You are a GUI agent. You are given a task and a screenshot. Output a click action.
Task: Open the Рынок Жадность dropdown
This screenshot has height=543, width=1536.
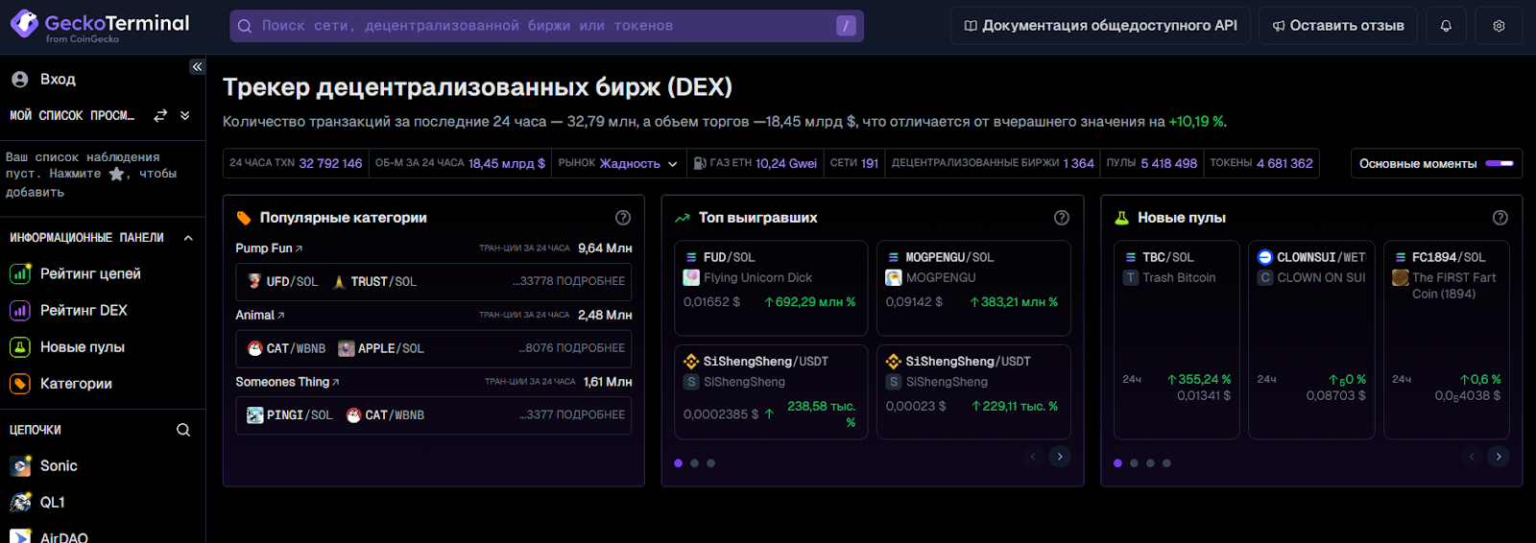coord(618,163)
